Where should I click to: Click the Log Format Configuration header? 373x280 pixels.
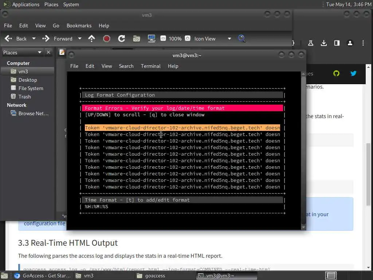click(182, 95)
